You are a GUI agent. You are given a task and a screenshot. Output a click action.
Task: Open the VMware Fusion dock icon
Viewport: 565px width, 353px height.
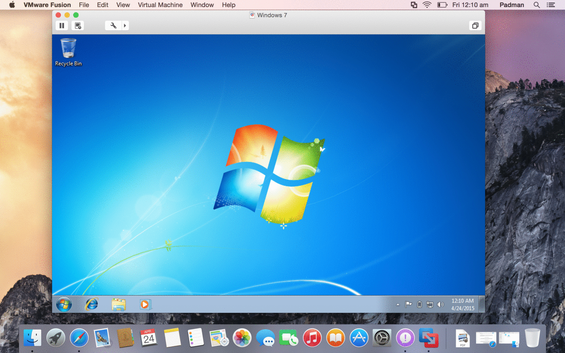click(428, 338)
